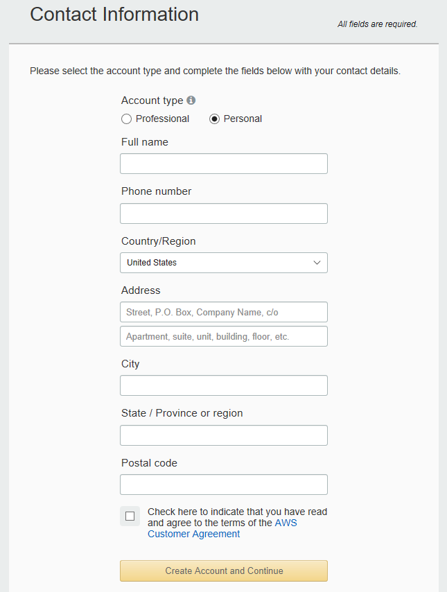Click the Street address field
This screenshot has width=447, height=592.
(223, 312)
